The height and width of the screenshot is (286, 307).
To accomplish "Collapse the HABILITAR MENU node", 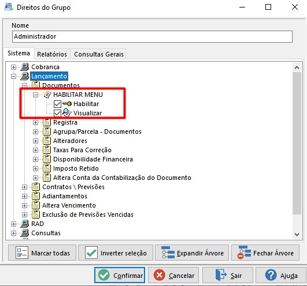I will (x=35, y=95).
